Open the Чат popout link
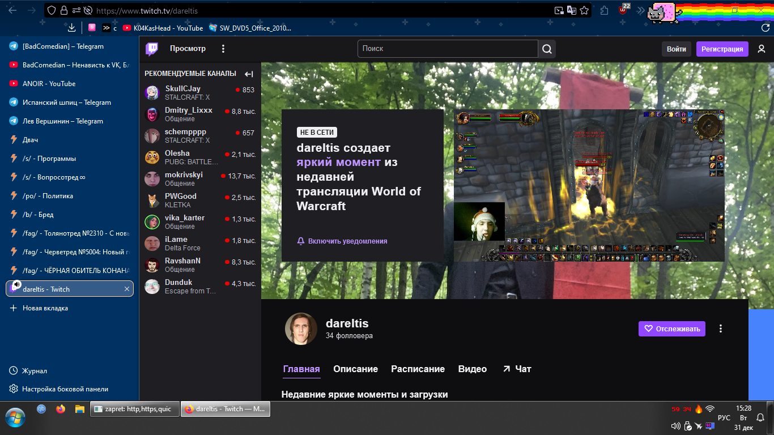The width and height of the screenshot is (774, 435). [517, 369]
